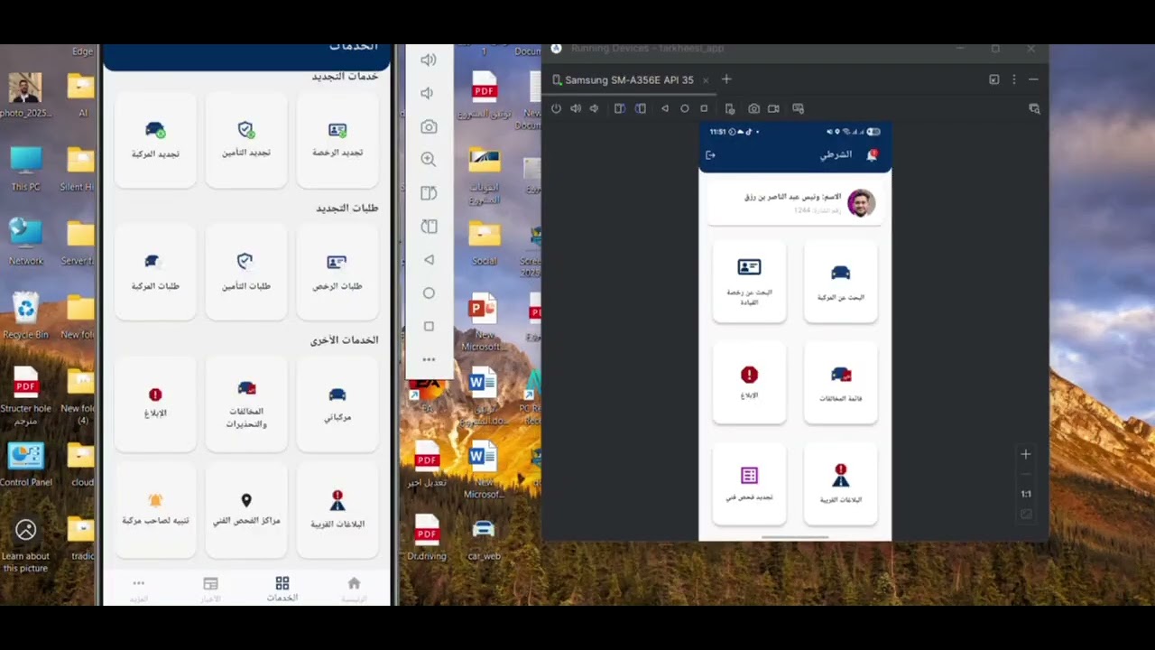
Task: Open license requests card (طلبات الرخص)
Action: 337,272
